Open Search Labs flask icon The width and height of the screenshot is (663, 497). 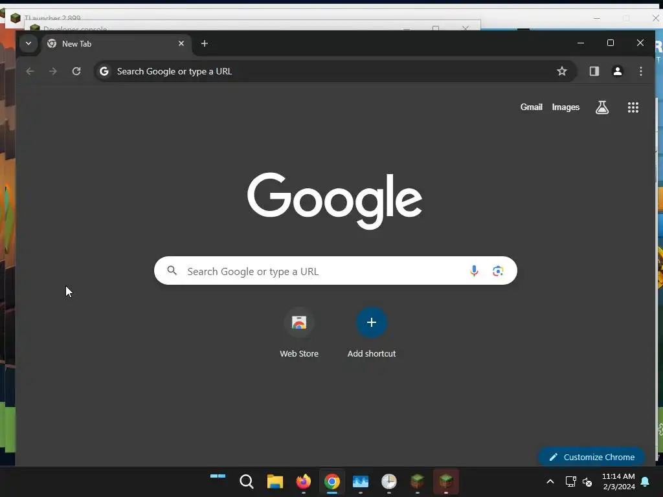pos(602,107)
